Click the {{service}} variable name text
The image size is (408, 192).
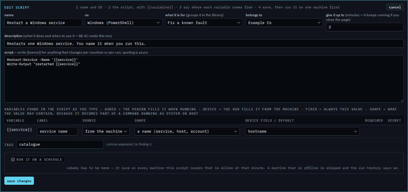(19, 130)
